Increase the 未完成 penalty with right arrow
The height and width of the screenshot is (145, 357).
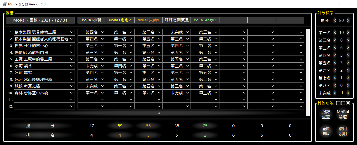[x=348, y=93]
